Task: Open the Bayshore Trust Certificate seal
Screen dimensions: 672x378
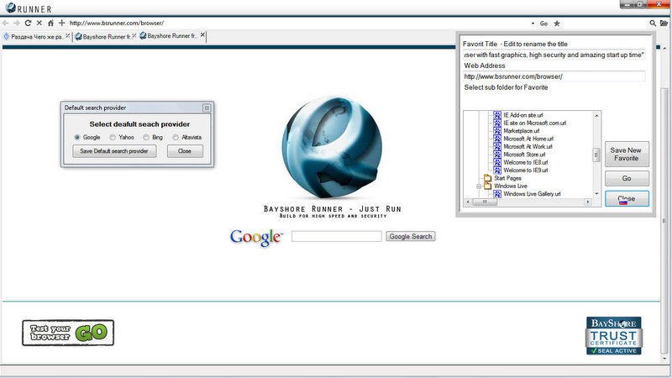Action: [614, 335]
